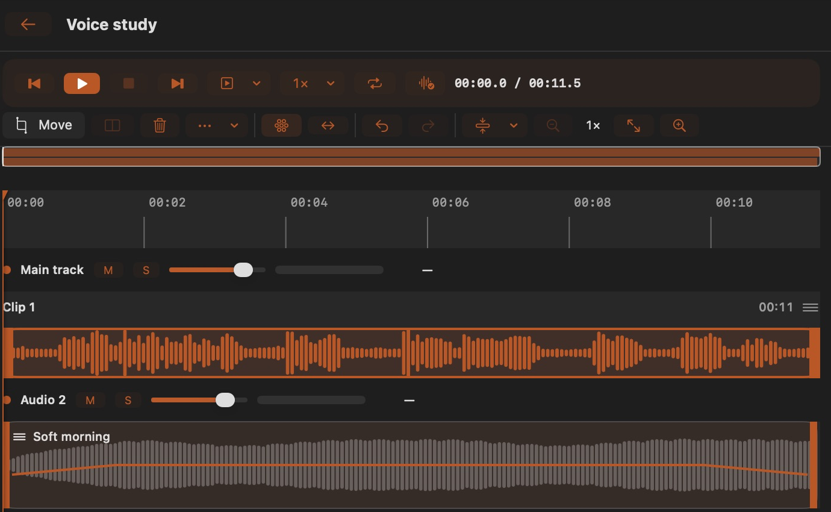Redo the last undone edit
This screenshot has height=512, width=831.
click(428, 125)
